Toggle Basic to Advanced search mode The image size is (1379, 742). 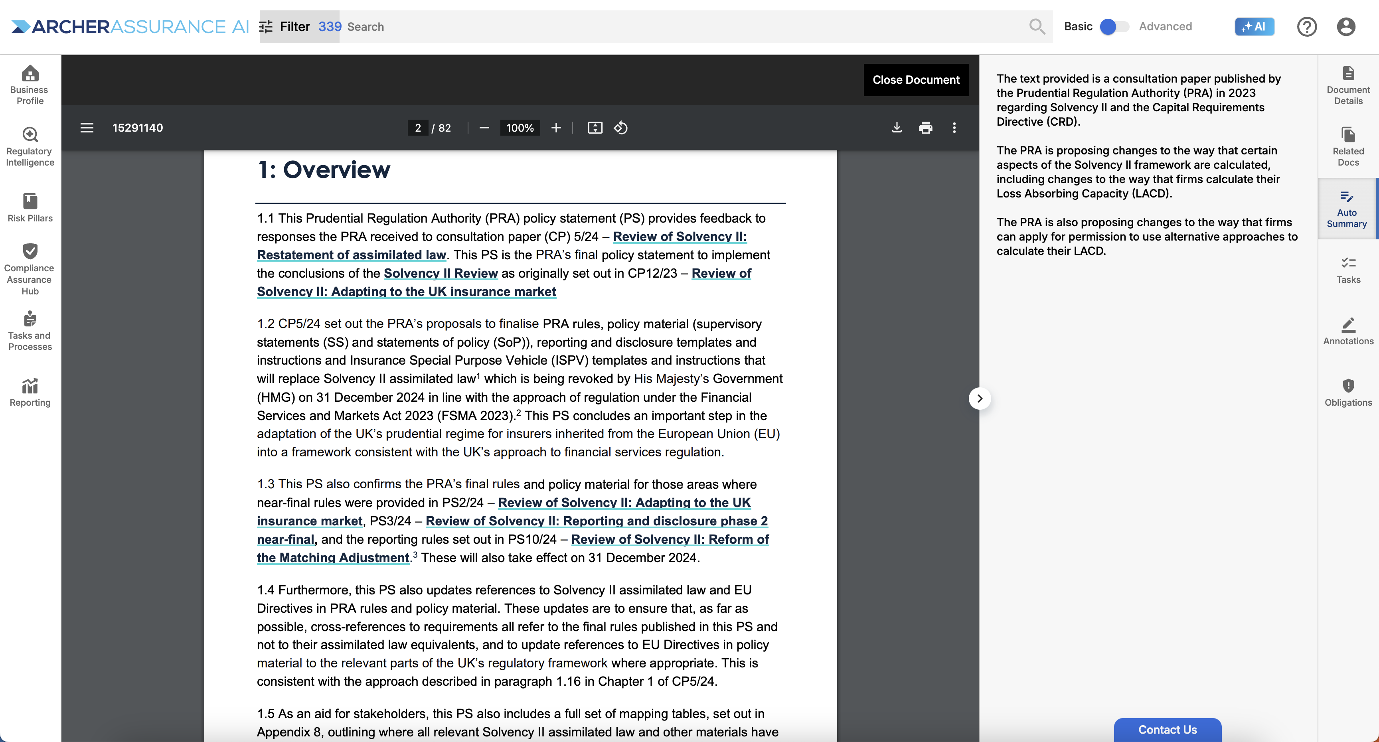pos(1114,26)
